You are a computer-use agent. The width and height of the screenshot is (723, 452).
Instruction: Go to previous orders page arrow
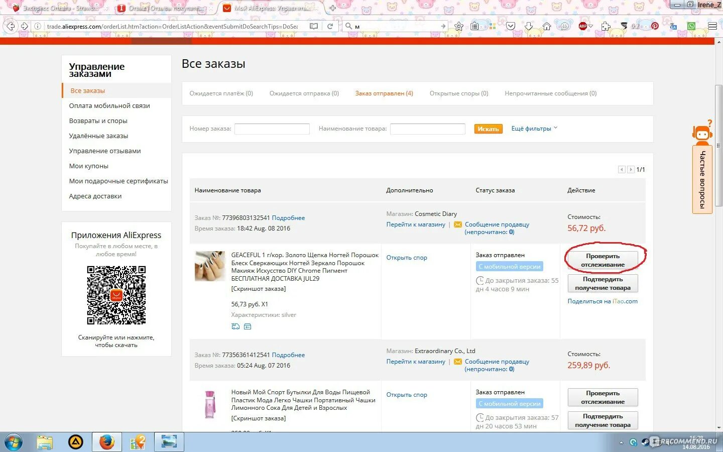[622, 170]
